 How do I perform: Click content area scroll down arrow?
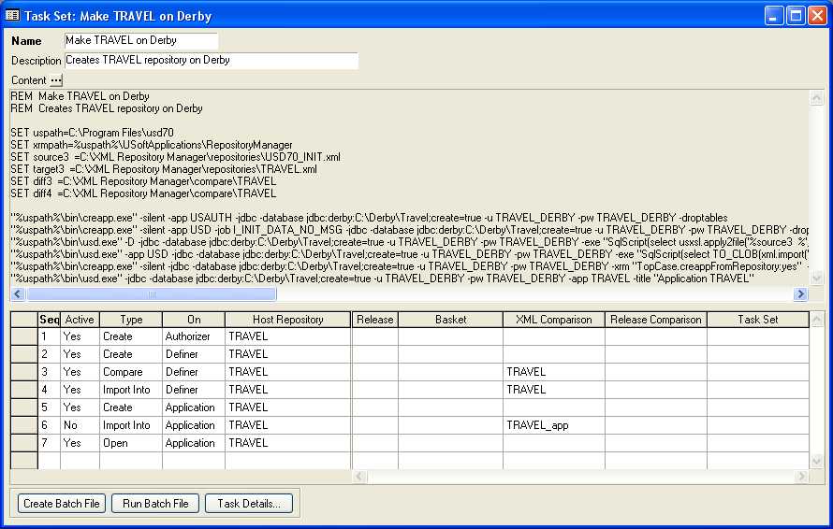[816, 277]
